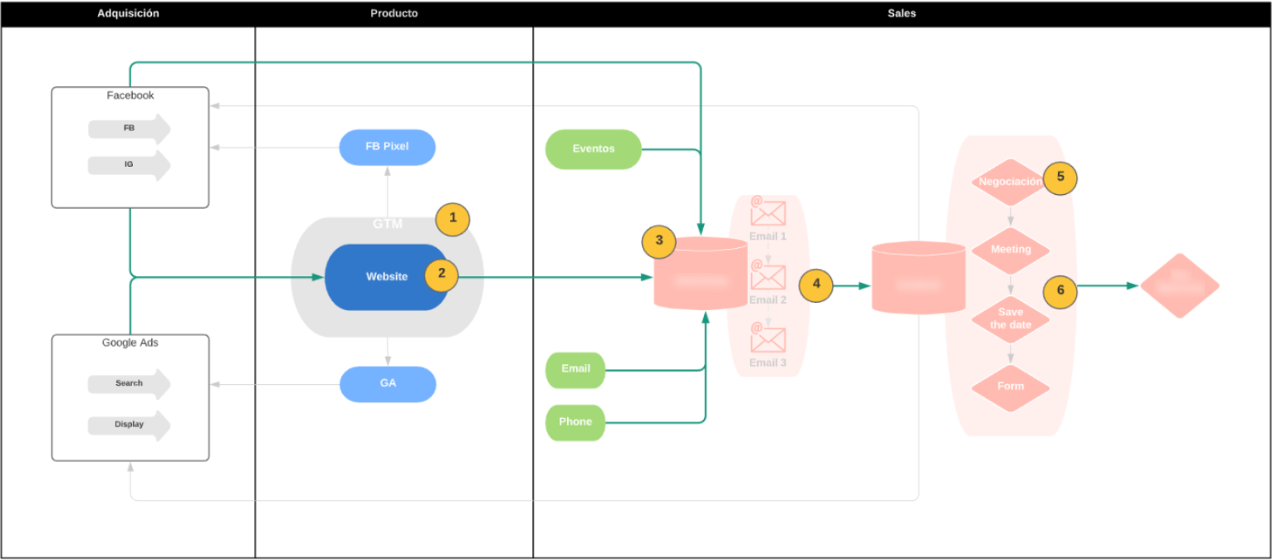Click the FB Pixel node
Screen dimensions: 1272x560
click(x=387, y=147)
